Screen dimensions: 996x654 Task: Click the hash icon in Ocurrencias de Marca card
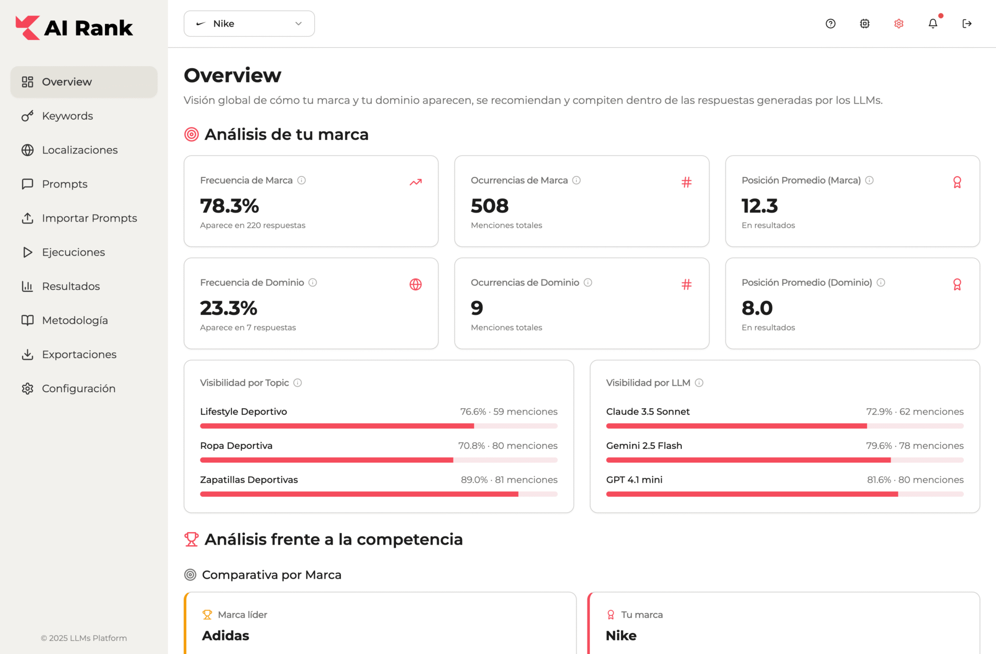click(686, 182)
